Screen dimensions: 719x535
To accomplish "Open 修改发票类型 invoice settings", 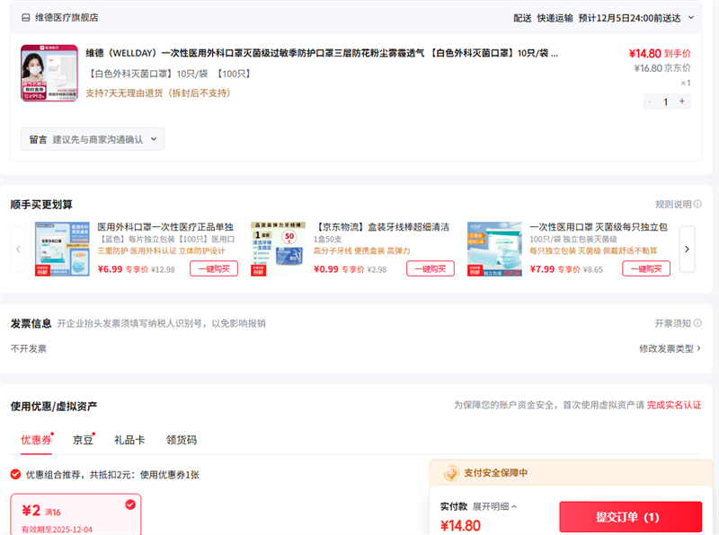I will click(670, 348).
